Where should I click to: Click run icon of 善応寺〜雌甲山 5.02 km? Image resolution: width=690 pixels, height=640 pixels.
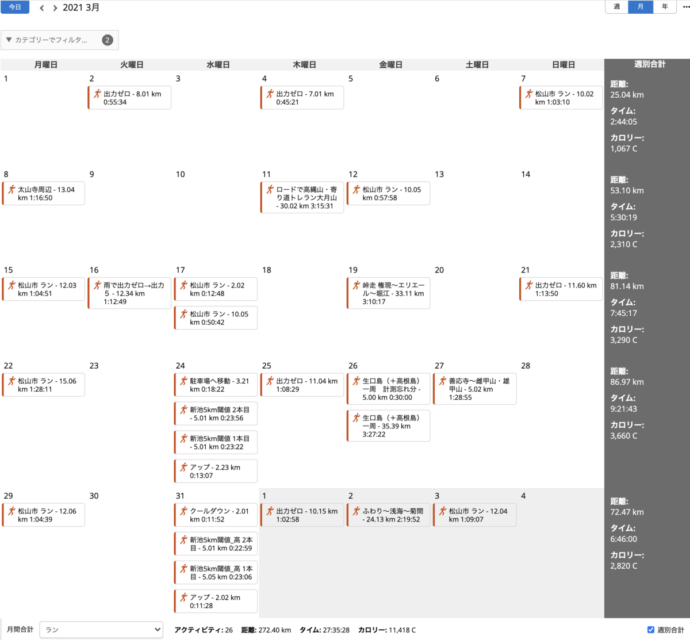click(x=442, y=381)
